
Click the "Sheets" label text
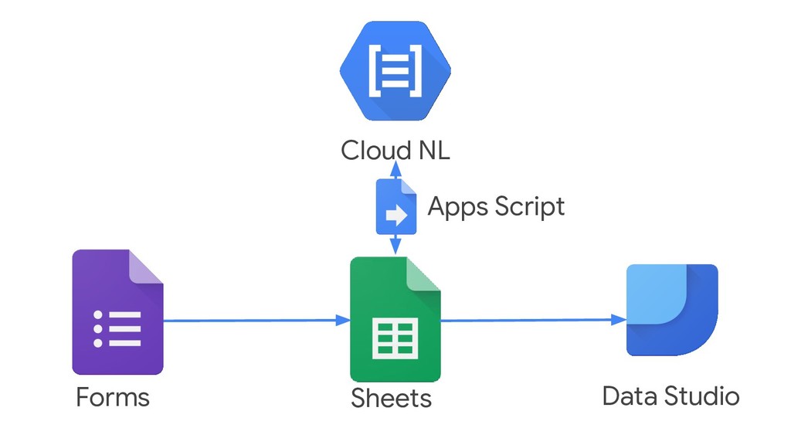click(392, 398)
